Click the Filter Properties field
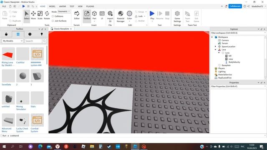Image resolution: width=267 pixels, height=150 pixels. click(238, 86)
